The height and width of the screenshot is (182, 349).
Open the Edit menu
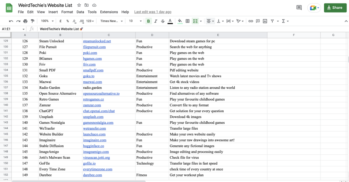point(30,12)
